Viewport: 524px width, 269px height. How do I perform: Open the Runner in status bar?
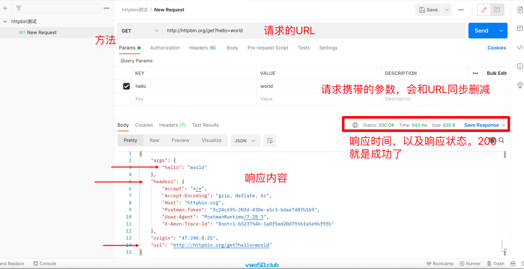[x=470, y=264]
